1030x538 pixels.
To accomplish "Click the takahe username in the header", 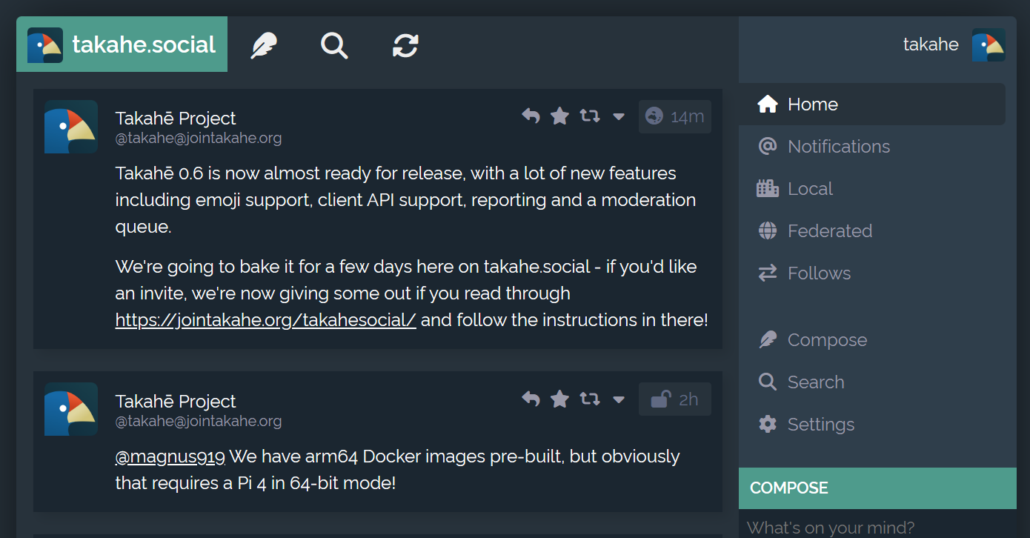I will click(x=931, y=44).
